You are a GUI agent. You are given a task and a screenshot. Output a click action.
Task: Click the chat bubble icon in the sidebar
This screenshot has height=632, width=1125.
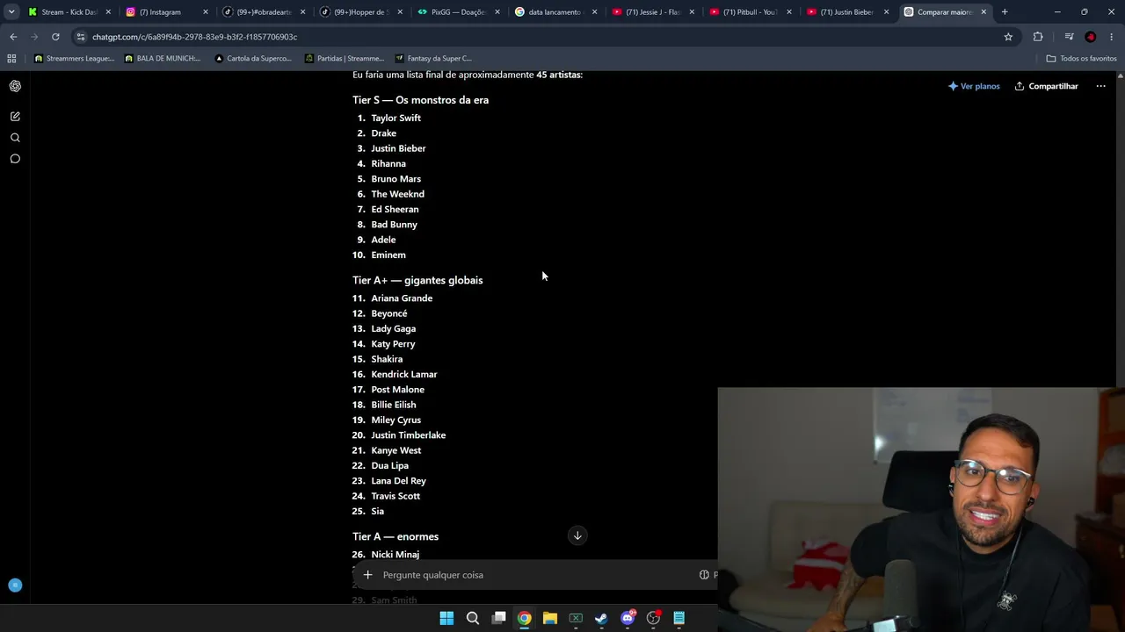[x=15, y=159]
